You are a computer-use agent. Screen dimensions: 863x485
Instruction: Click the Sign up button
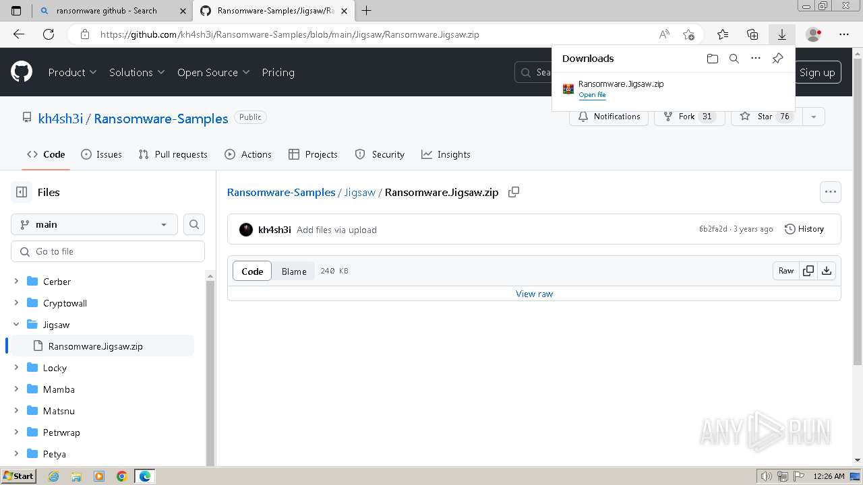(817, 72)
